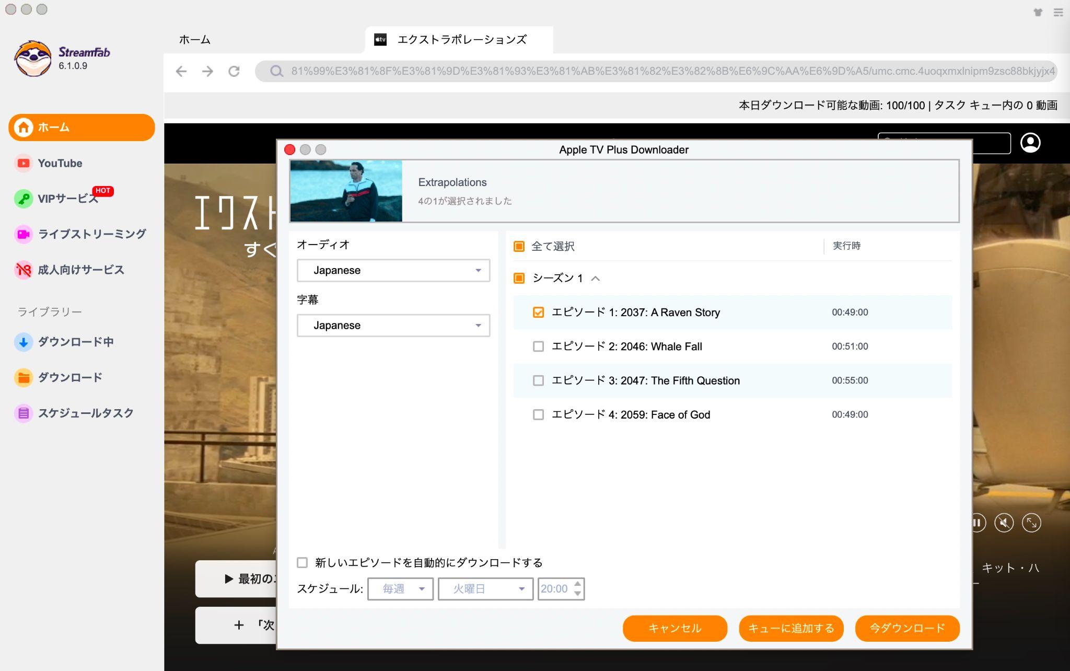The height and width of the screenshot is (671, 1070).
Task: Click キャンセル button
Action: click(675, 628)
